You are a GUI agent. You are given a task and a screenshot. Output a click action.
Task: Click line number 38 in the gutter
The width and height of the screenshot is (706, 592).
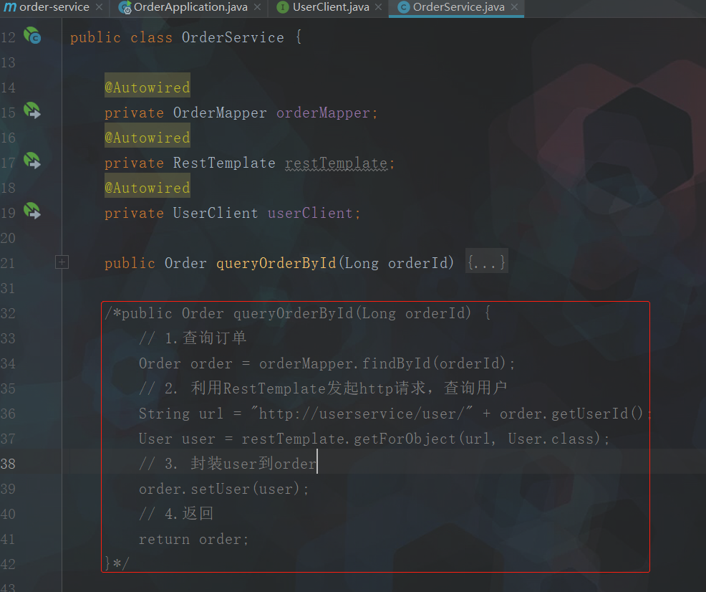pos(8,464)
